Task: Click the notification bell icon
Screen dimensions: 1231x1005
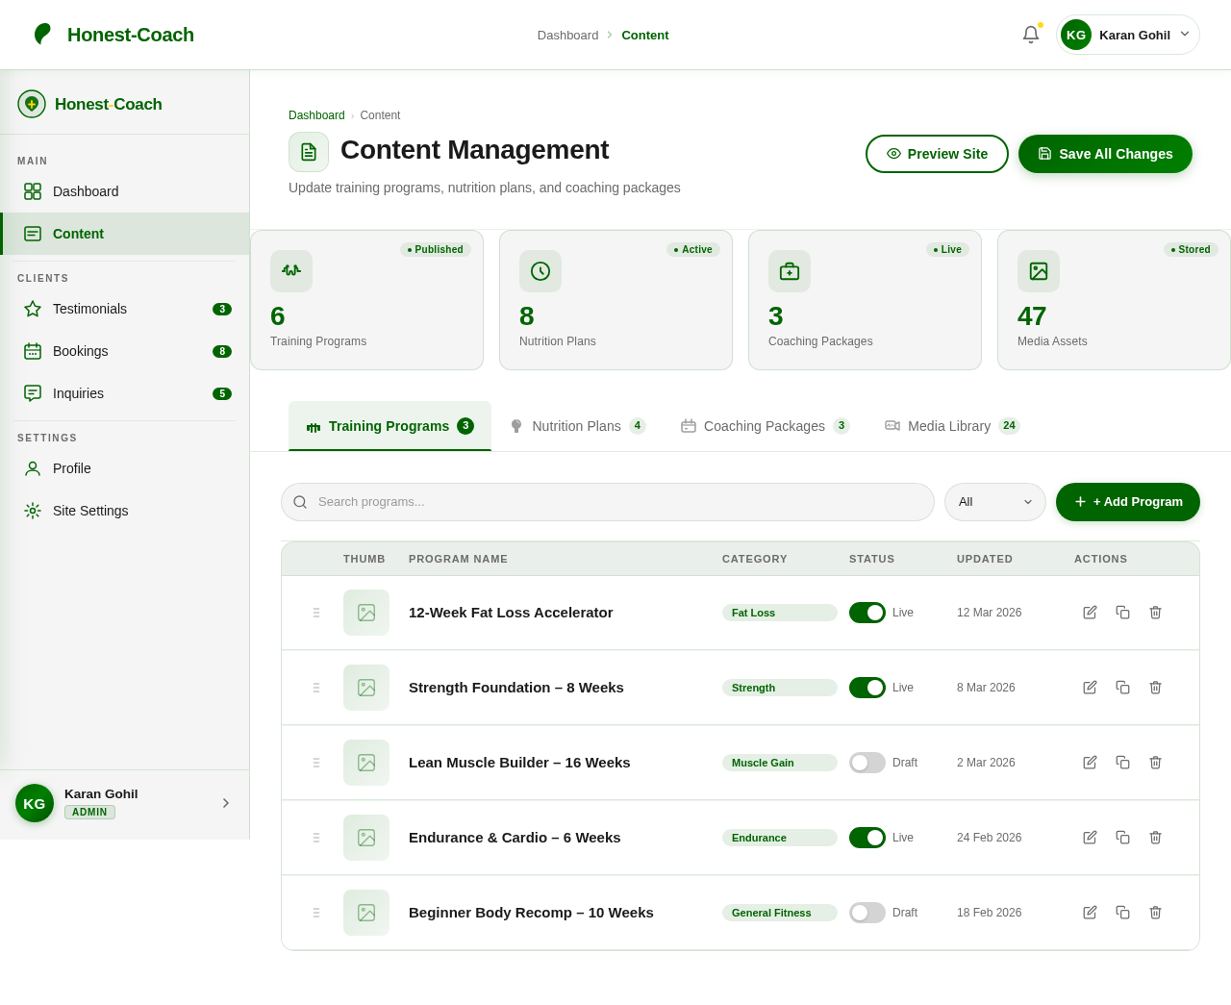Action: point(1029,34)
